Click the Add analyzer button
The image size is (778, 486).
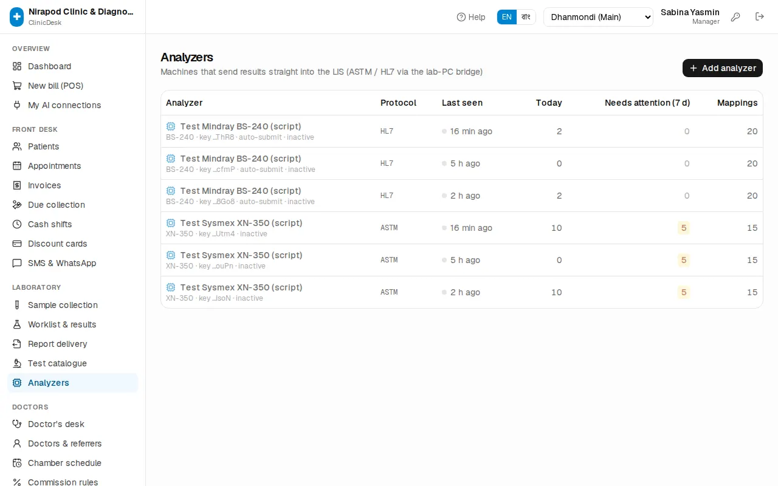coord(723,68)
